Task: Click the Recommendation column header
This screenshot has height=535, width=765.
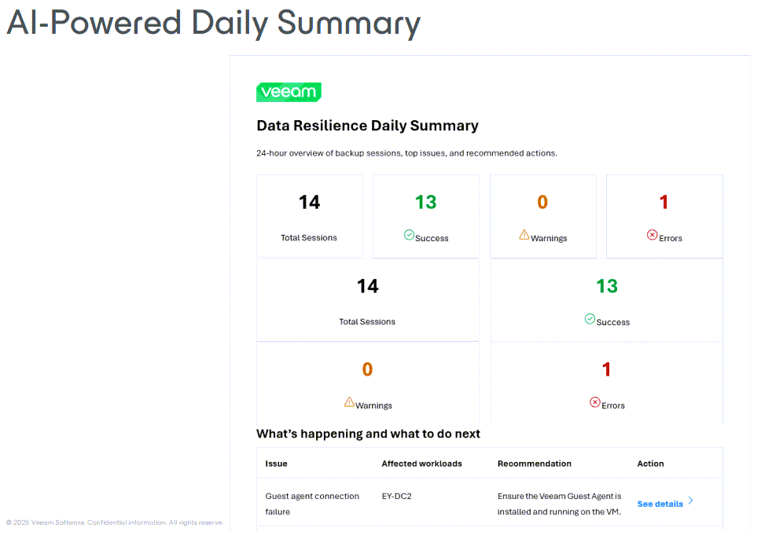Action: click(x=534, y=464)
